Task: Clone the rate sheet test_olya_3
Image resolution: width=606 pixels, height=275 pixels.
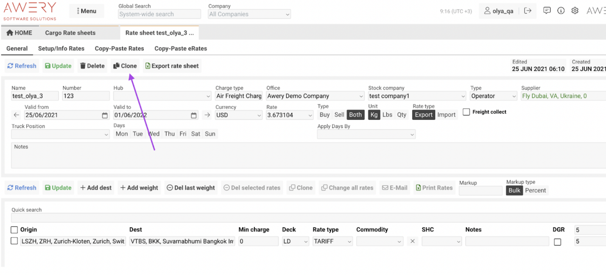Action: (x=125, y=66)
